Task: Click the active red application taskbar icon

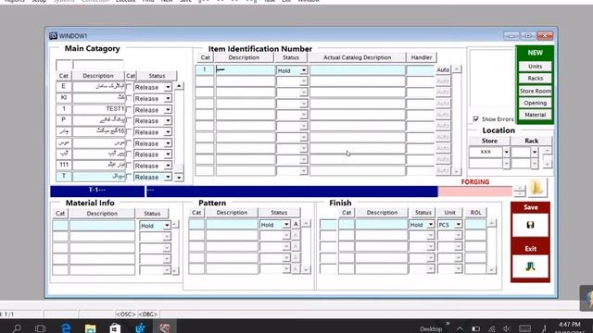Action: [165, 328]
